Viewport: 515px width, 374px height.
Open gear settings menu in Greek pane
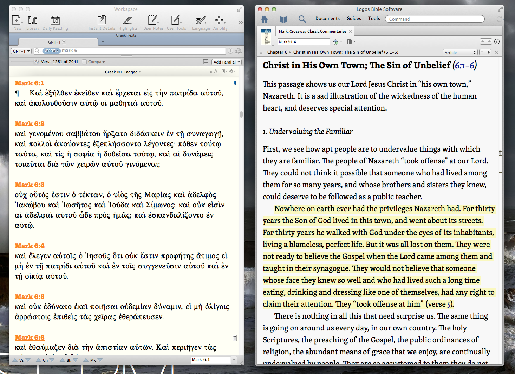pyautogui.click(x=232, y=72)
